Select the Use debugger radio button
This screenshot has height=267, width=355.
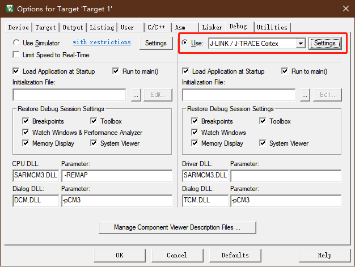point(185,43)
